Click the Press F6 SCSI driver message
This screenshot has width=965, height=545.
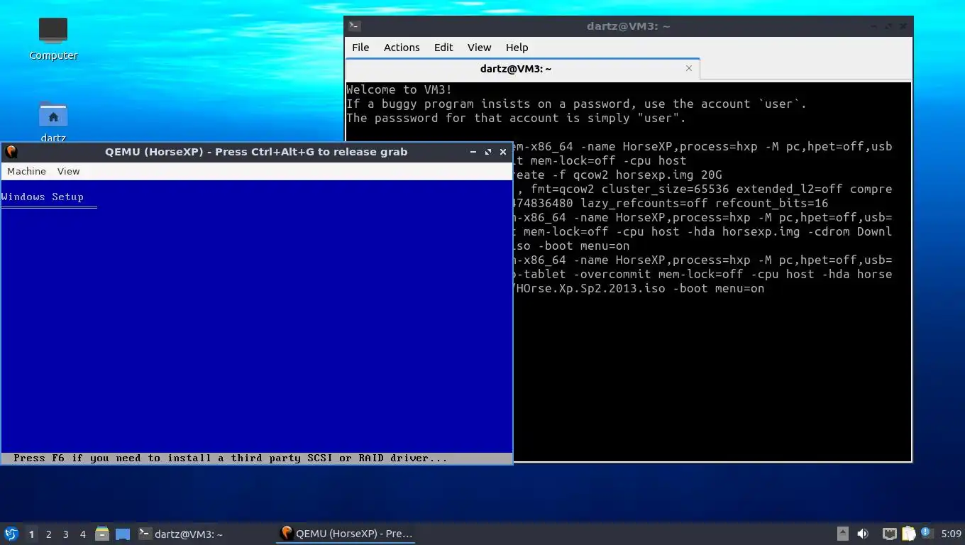point(231,458)
